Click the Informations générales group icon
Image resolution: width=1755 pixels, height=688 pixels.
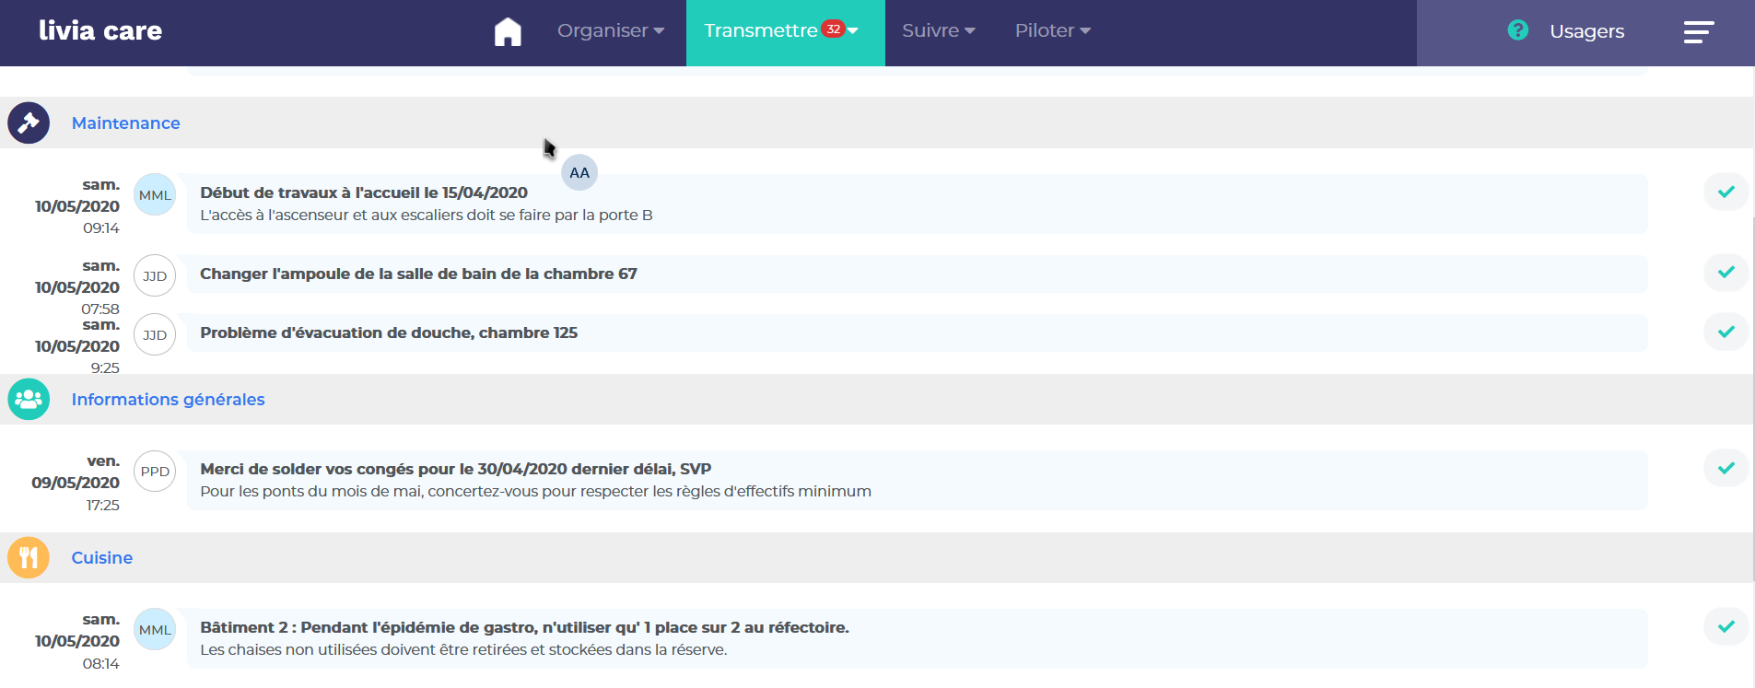click(x=29, y=399)
